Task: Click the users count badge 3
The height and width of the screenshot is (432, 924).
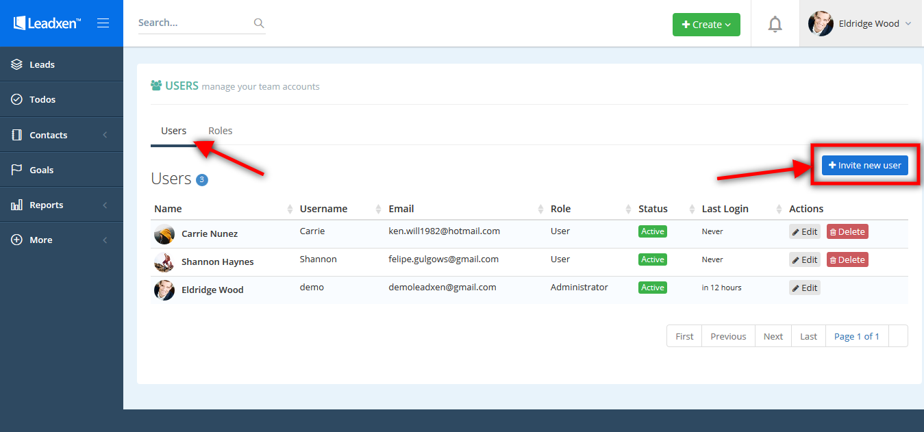Action: (x=202, y=180)
